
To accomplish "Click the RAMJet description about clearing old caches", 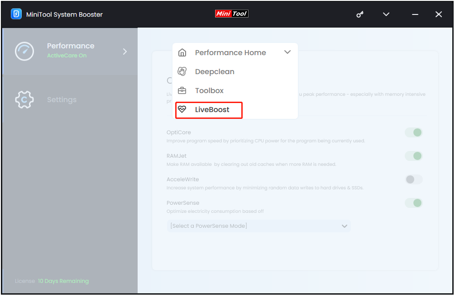I will click(x=251, y=164).
